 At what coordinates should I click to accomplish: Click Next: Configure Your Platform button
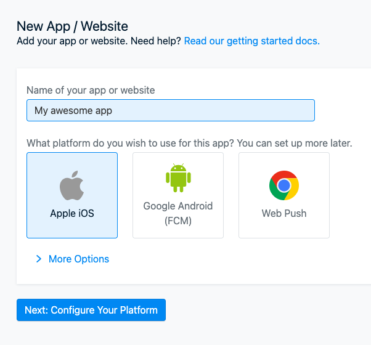pyautogui.click(x=91, y=310)
